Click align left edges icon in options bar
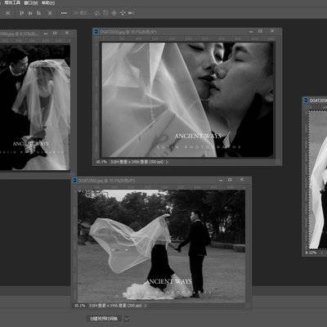 pyautogui.click(x=22, y=13)
